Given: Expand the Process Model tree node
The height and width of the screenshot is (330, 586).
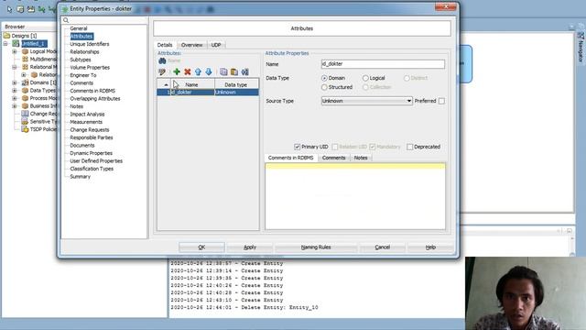Looking at the screenshot, I should pyautogui.click(x=15, y=98).
